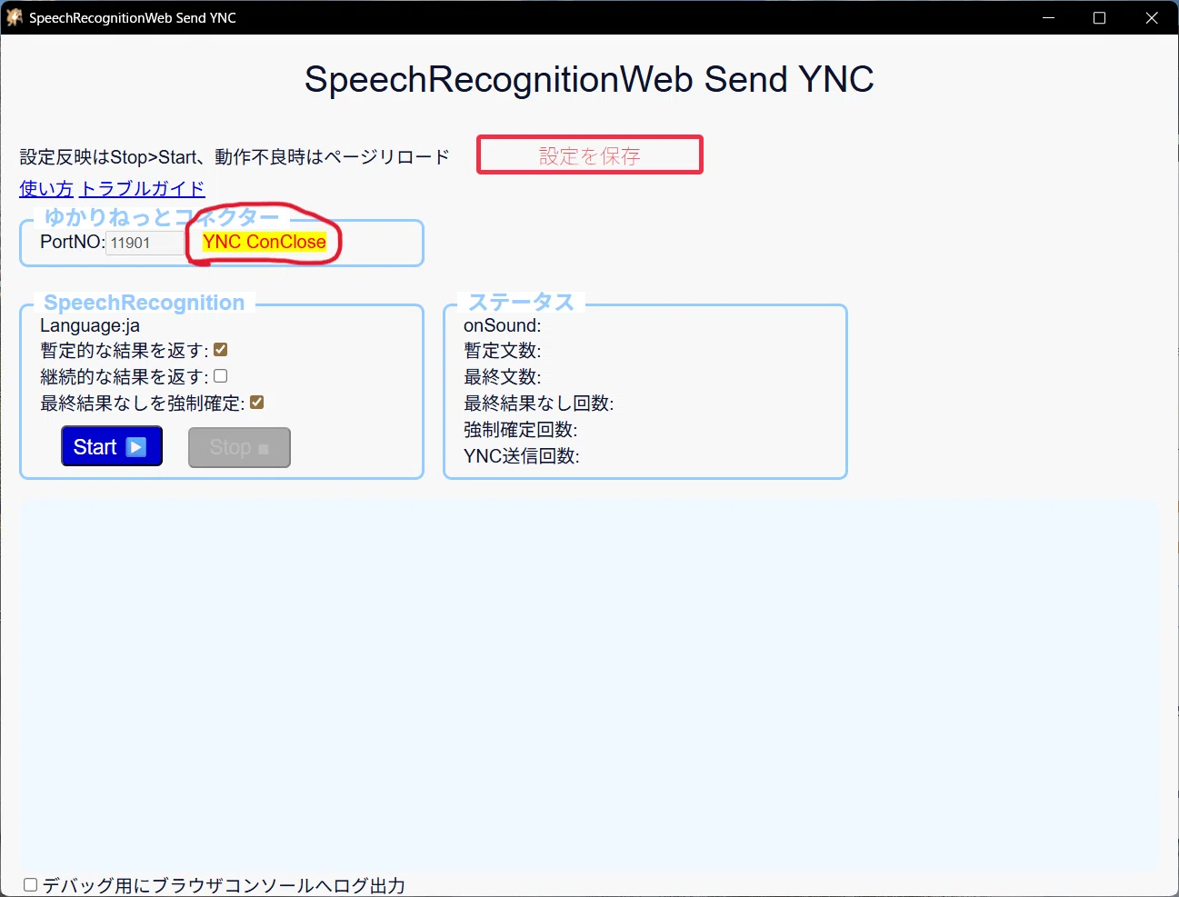Viewport: 1179px width, 897px height.
Task: Click the PortNO input field
Action: tap(145, 243)
